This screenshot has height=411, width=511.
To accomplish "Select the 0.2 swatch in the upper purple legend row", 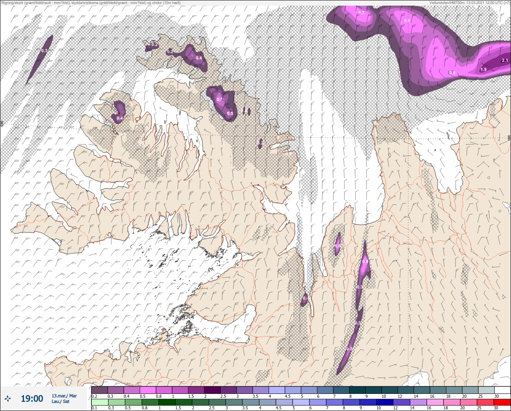I will pyautogui.click(x=99, y=390).
